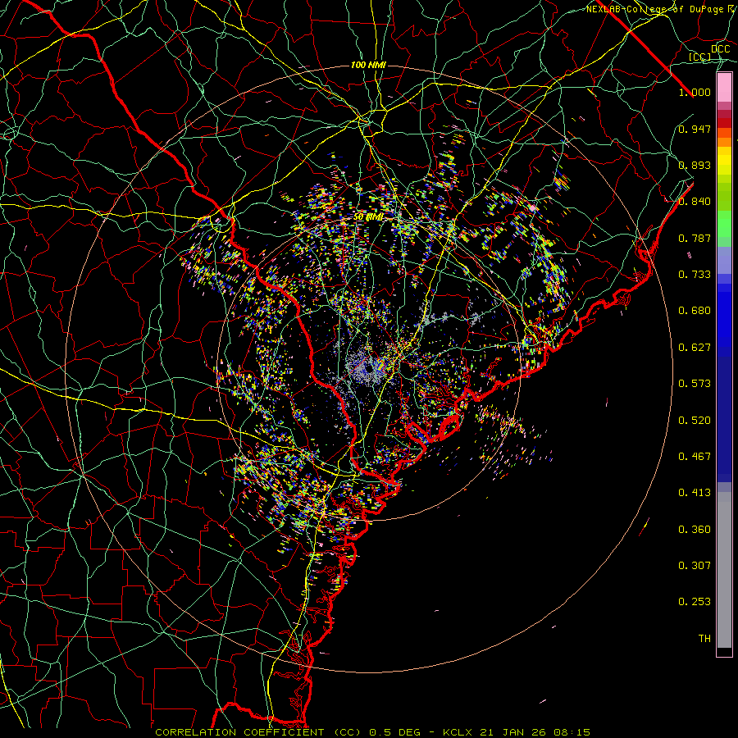This screenshot has width=738, height=738.
Task: Select the 0.680 scale value
Action: (x=695, y=311)
